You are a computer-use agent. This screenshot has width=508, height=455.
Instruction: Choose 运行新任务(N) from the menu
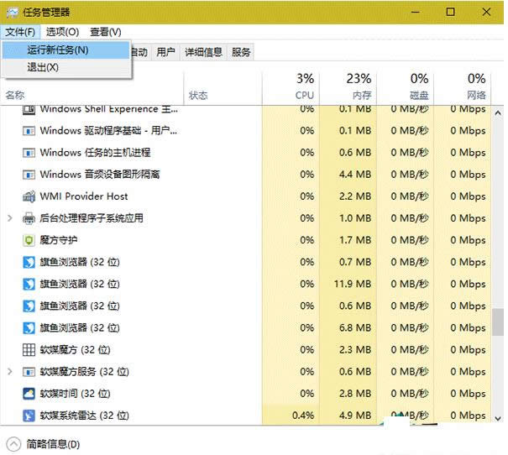[x=66, y=50]
